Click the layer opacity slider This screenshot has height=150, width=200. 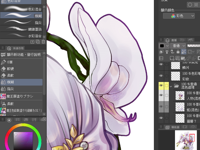coord(194,46)
